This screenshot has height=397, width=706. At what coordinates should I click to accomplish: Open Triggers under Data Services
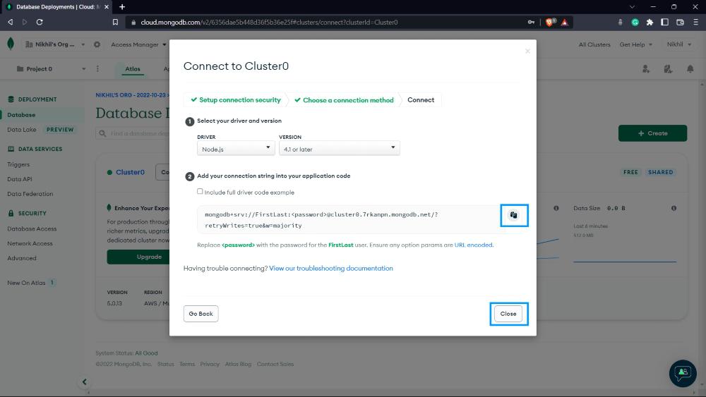(x=18, y=164)
